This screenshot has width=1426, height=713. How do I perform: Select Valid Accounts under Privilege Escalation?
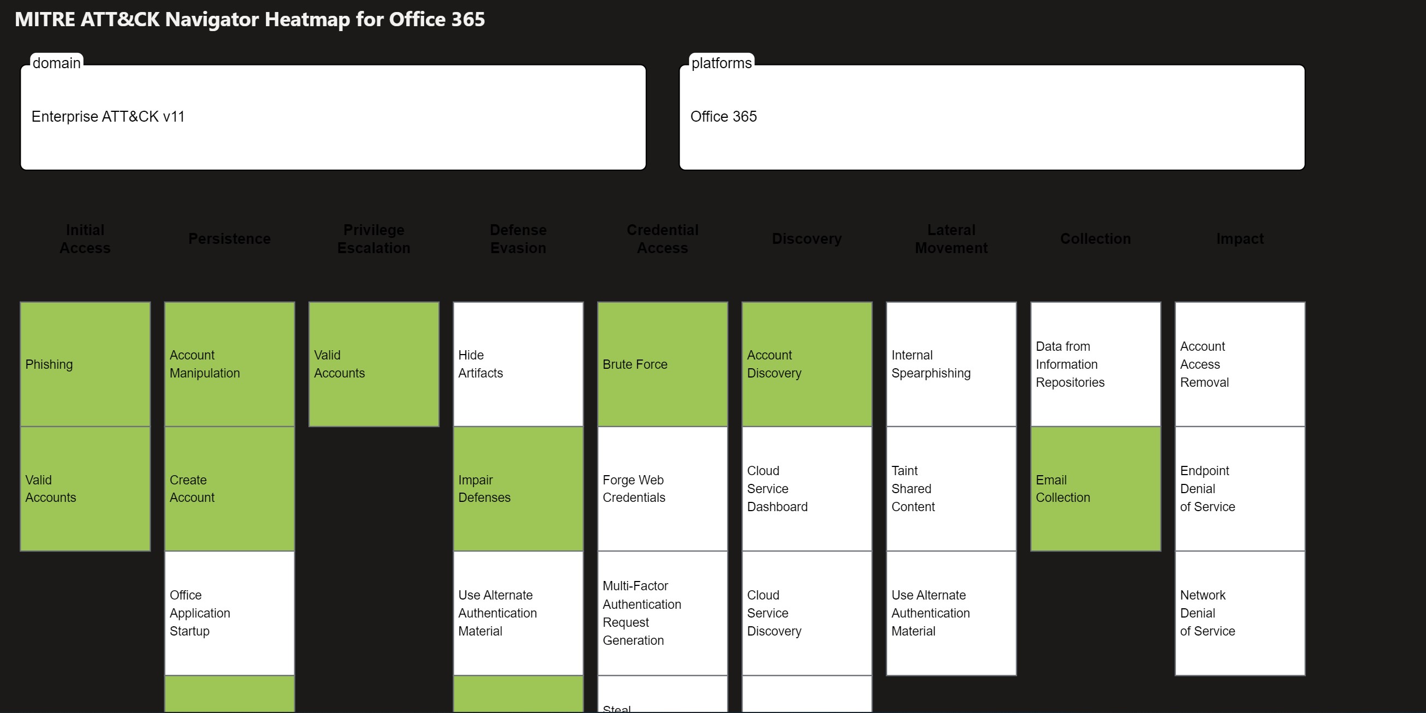(373, 364)
